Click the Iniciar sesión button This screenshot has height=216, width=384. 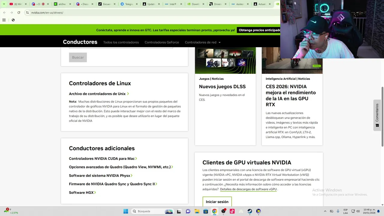coord(217,202)
